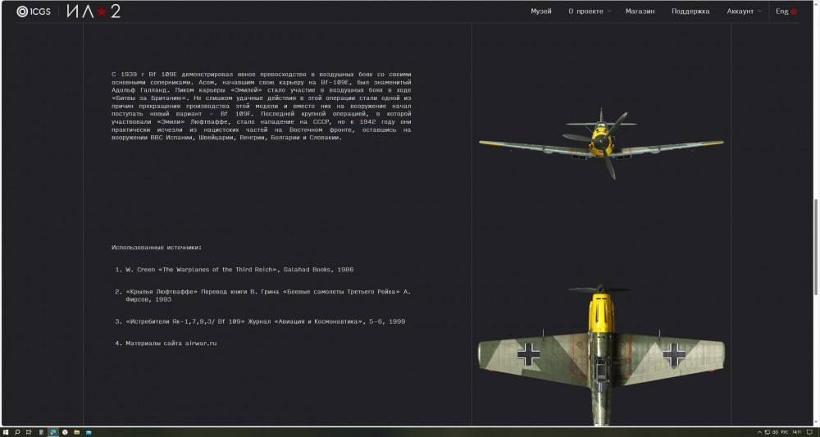820x437 pixels.
Task: Go to the Поддержка page
Action: tap(690, 11)
